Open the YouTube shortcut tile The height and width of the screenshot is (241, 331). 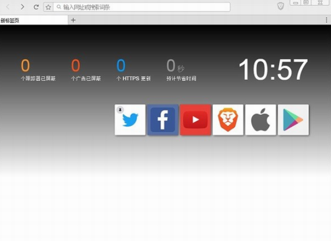pyautogui.click(x=196, y=120)
